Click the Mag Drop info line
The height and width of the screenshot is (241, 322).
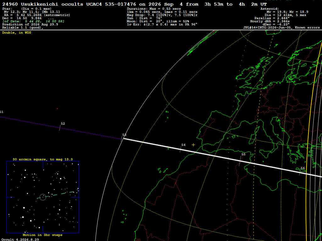pos(162,15)
